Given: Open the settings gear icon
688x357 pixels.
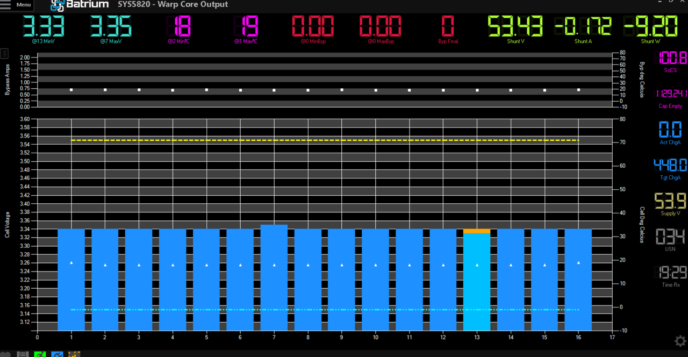Looking at the screenshot, I should coord(680,341).
